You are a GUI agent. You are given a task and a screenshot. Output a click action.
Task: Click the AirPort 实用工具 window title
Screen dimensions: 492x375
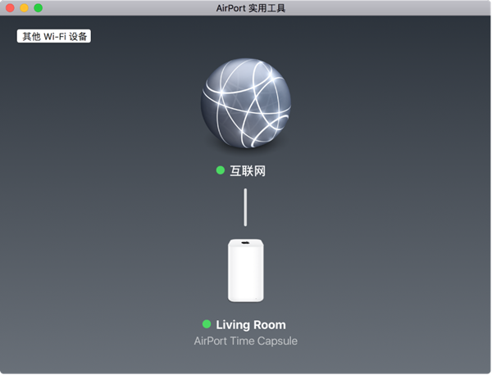coord(245,7)
